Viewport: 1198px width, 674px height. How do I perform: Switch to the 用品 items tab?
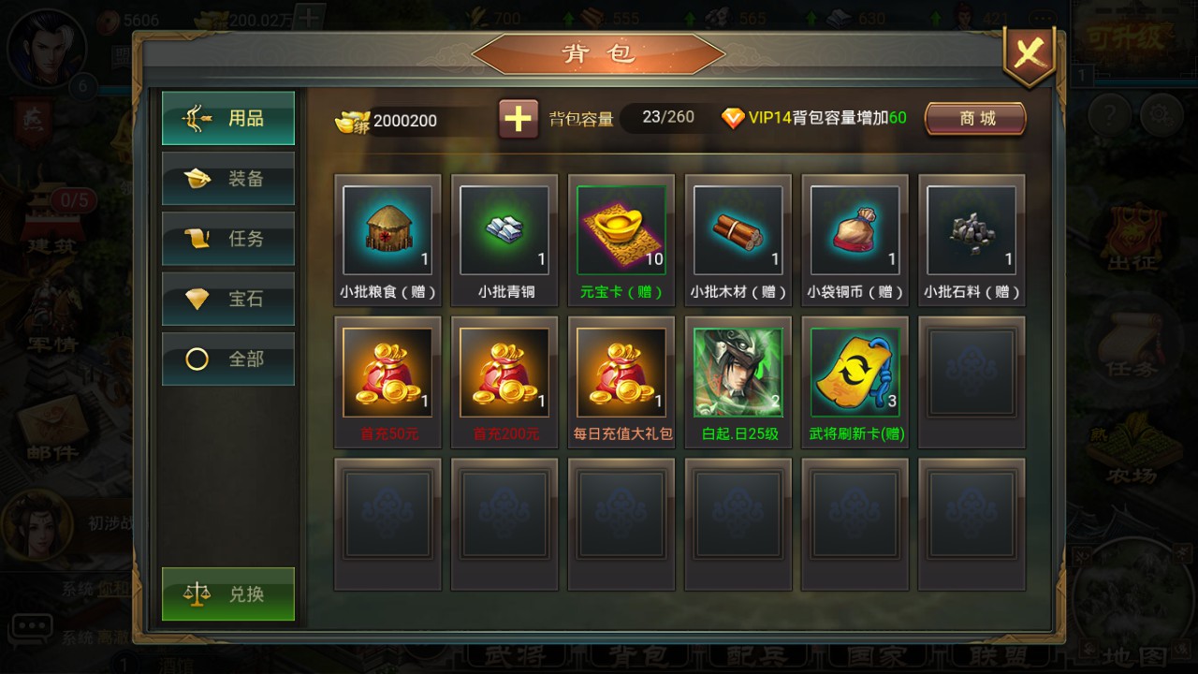click(x=228, y=118)
